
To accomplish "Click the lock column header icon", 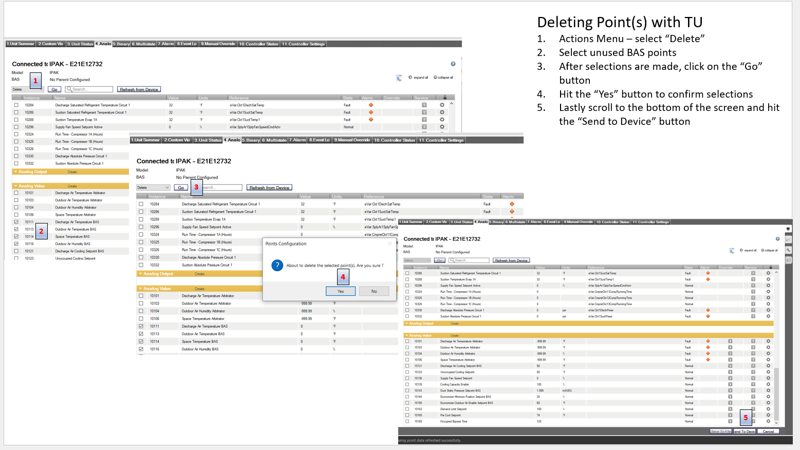I will pos(445,97).
